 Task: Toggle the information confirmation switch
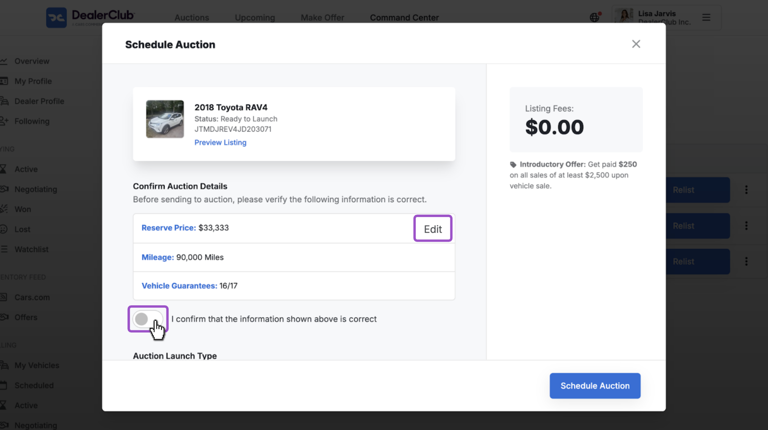(x=148, y=319)
